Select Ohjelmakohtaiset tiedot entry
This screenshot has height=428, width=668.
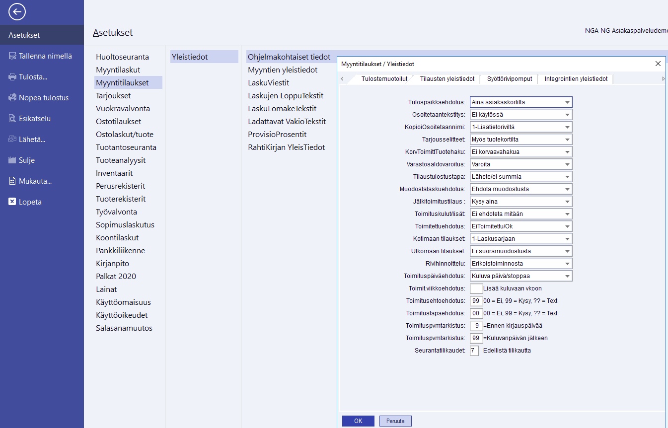(289, 57)
